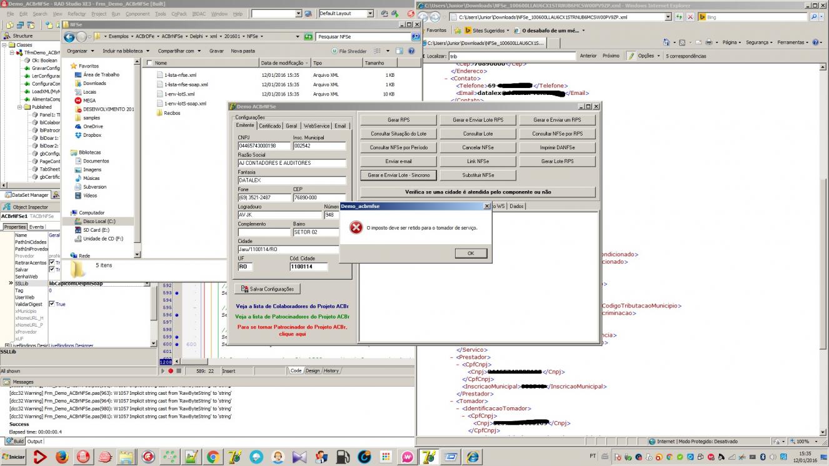829x466 pixels.
Task: Click the Iniciar start button
Action: (x=13, y=457)
